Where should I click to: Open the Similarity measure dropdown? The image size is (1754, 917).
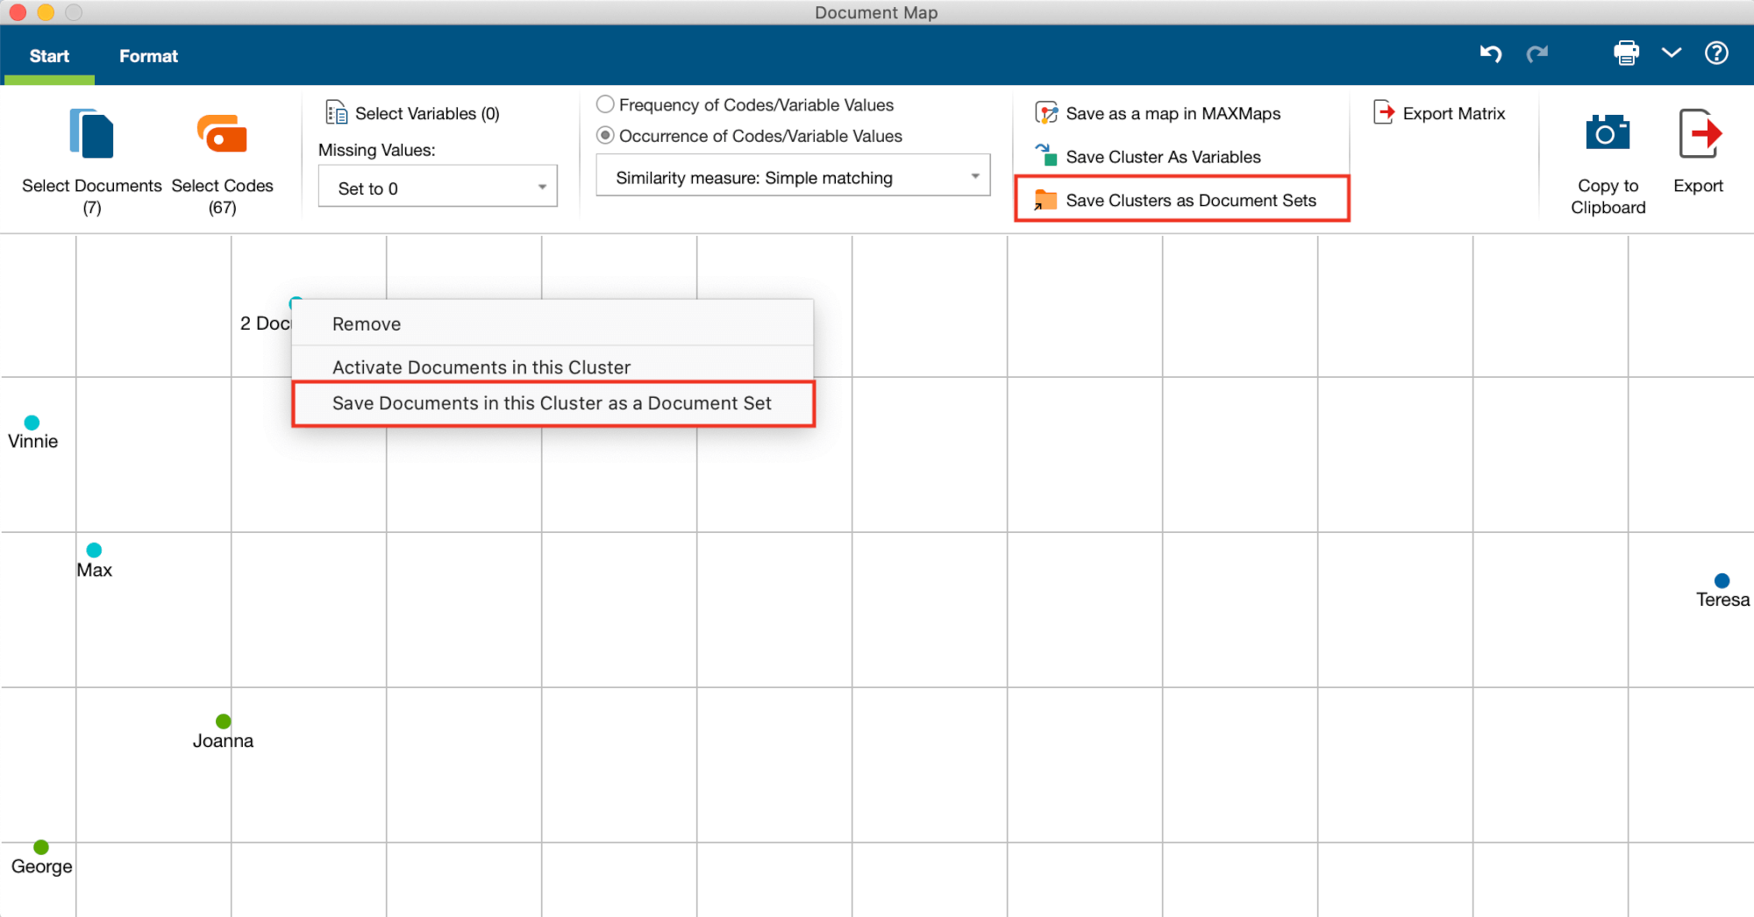point(793,177)
